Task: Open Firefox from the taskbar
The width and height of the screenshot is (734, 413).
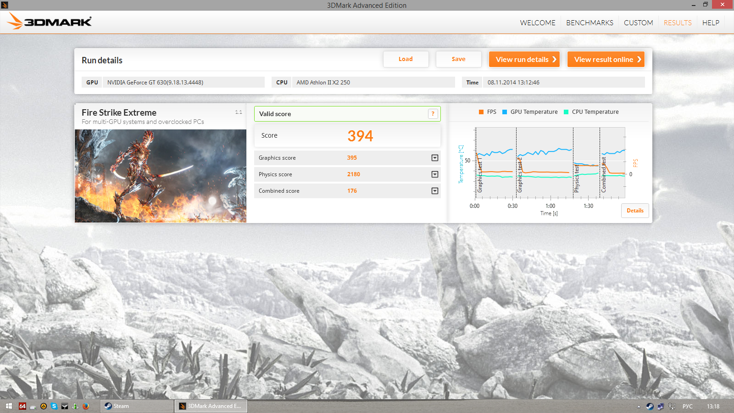Action: click(86, 406)
